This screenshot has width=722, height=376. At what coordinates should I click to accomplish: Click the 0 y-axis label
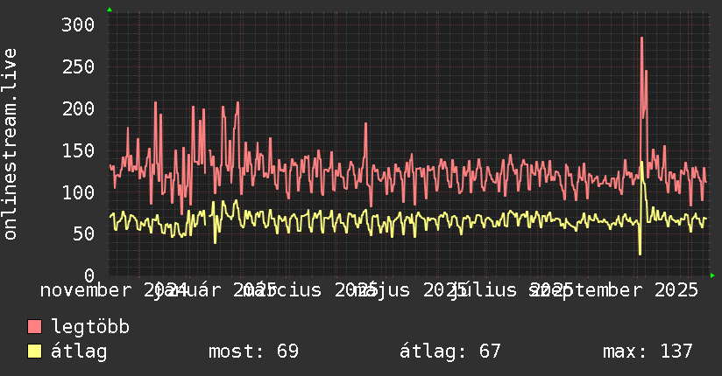point(89,275)
